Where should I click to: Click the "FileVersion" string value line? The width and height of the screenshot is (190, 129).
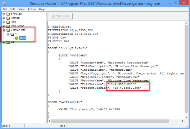[x=103, y=84]
